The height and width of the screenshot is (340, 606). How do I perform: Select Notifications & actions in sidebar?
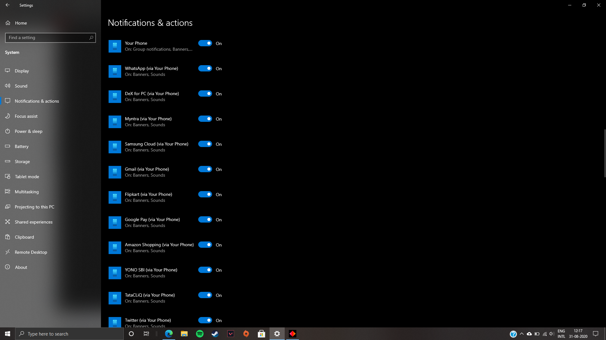[50, 101]
